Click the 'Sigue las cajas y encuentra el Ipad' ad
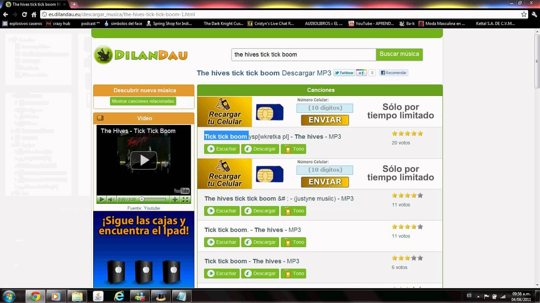Viewport: 540px width, 303px height. point(144,250)
